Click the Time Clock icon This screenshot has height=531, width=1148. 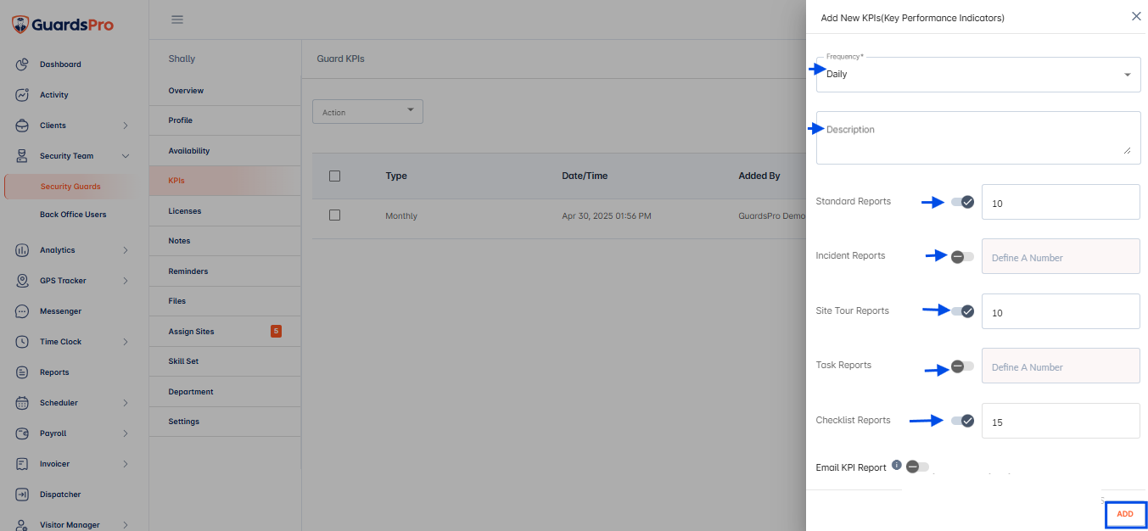tap(23, 342)
